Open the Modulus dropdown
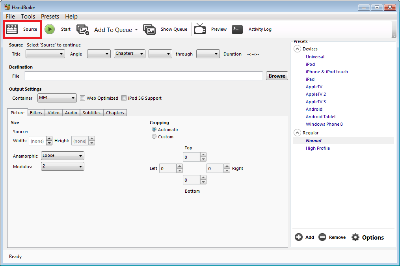This screenshot has width=400, height=266. click(63, 167)
